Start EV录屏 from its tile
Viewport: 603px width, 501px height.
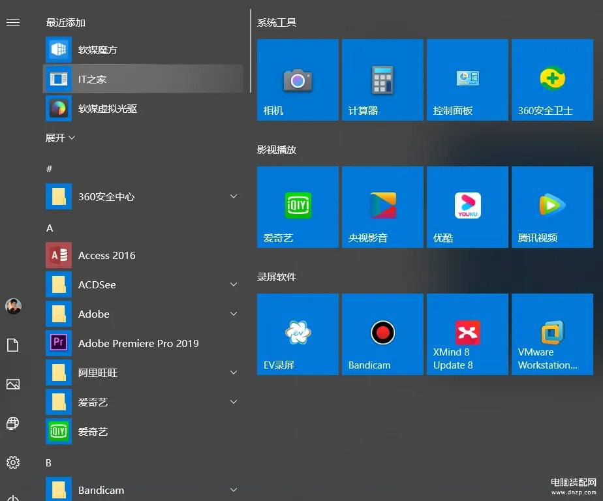pyautogui.click(x=298, y=333)
